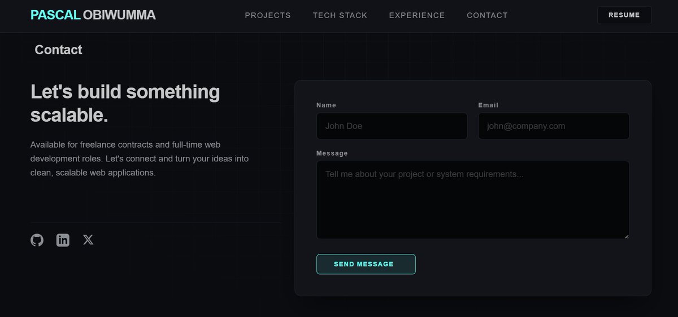Grab the Message textarea resize handle
Viewport: 678px width, 317px height.
pos(626,235)
